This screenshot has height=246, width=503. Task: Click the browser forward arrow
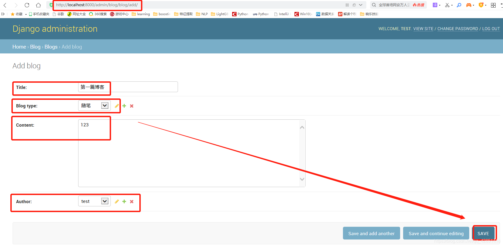tap(16, 5)
